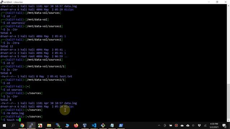230x129 pixels.
Task: Open the diamond-shaped Git taskbar icon
Action: (103, 125)
